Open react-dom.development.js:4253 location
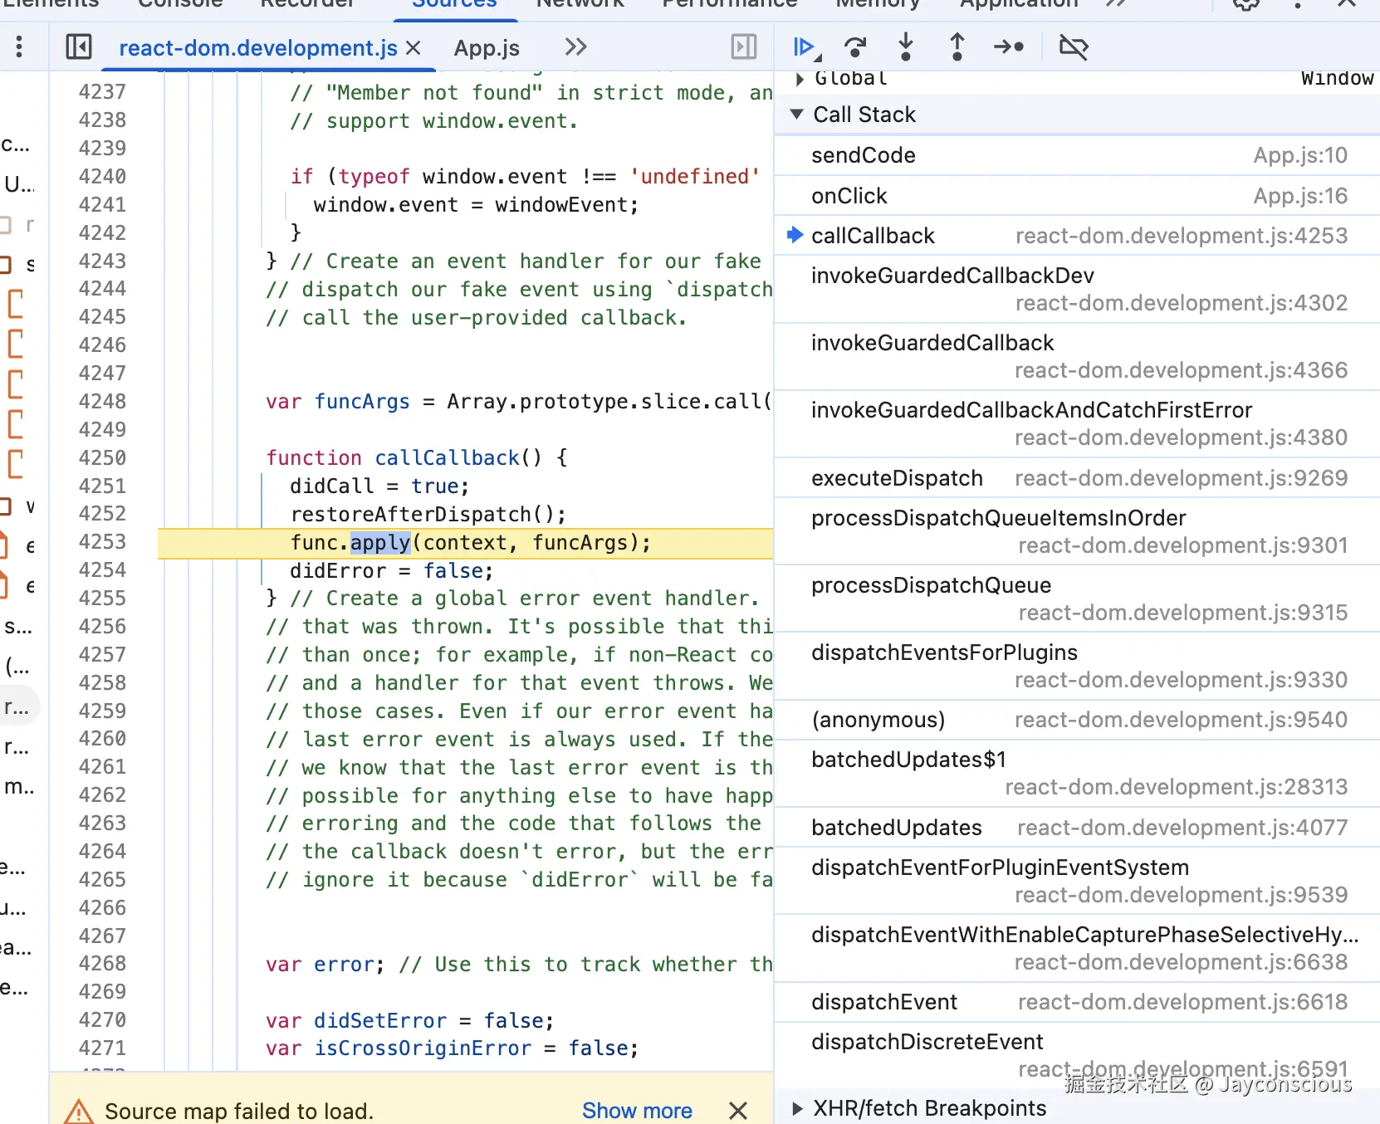1380x1124 pixels. point(1182,236)
